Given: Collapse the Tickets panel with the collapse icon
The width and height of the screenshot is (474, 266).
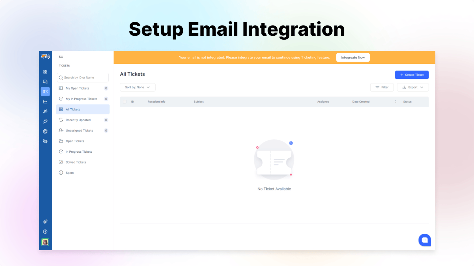Looking at the screenshot, I should (61, 56).
